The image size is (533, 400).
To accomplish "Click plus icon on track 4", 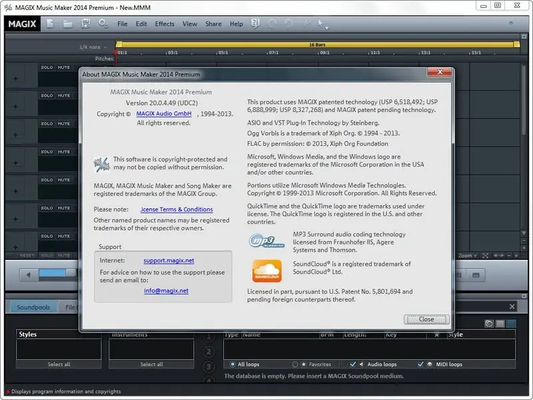I will click(x=15, y=163).
